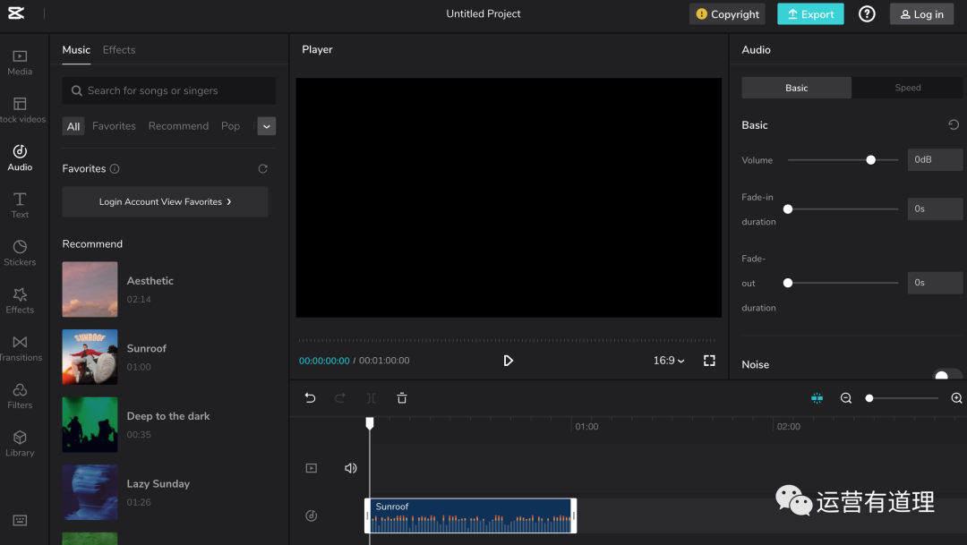Click the zoom out magnifier on timeline
Screen dimensions: 967x545
point(846,398)
